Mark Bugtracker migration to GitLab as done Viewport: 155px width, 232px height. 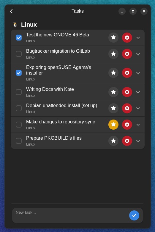19,54
